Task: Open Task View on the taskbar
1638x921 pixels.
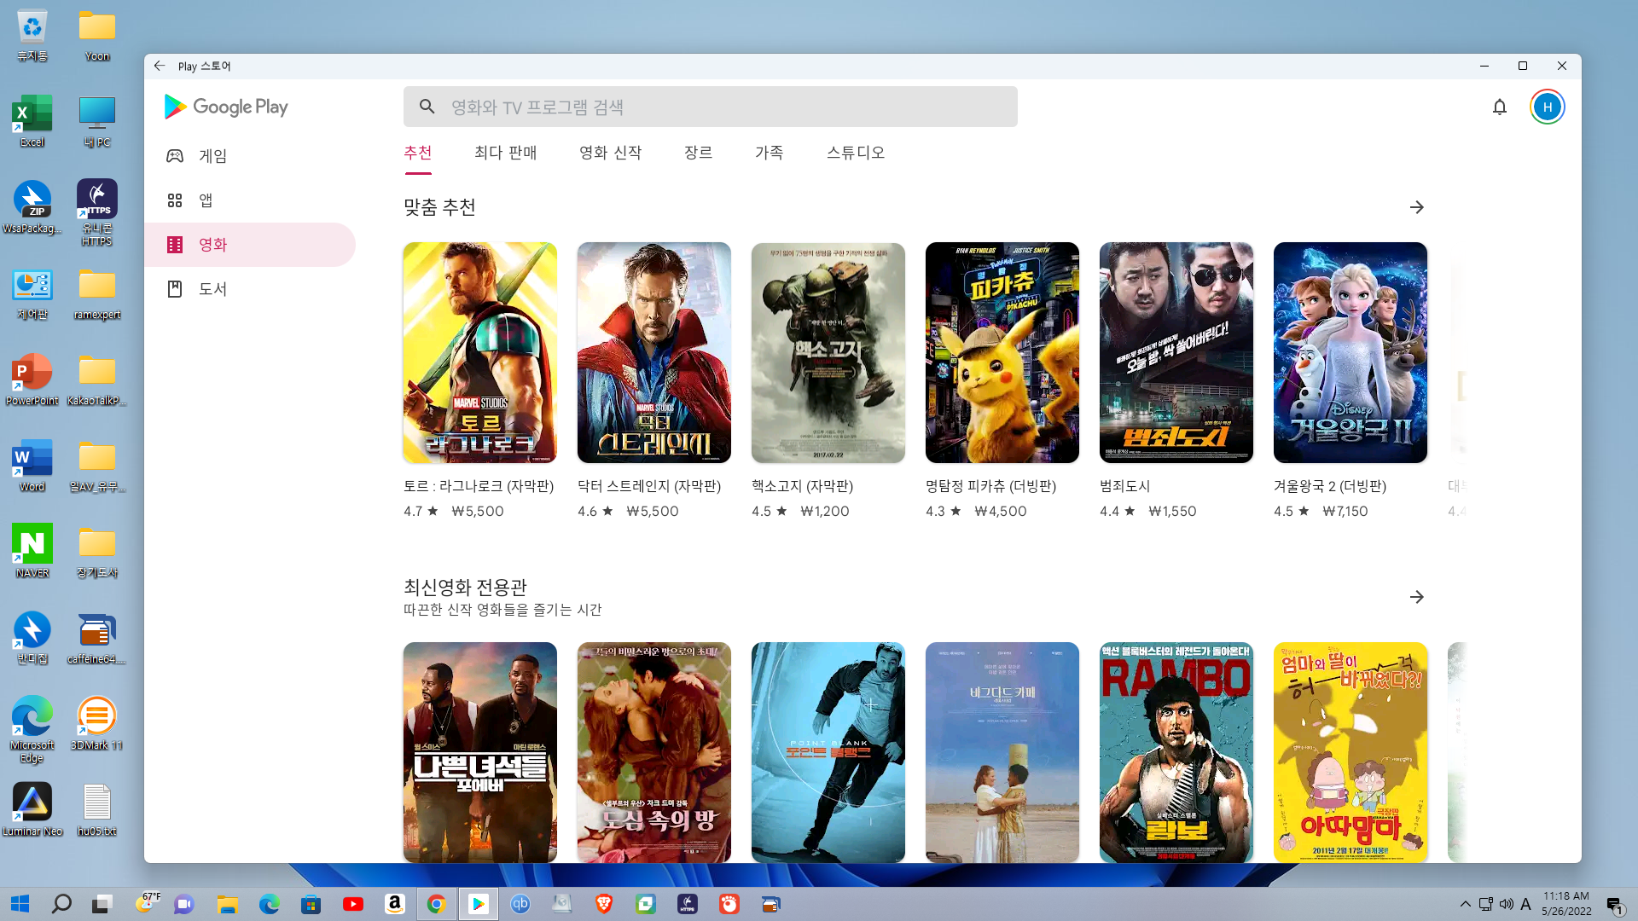Action: [102, 904]
